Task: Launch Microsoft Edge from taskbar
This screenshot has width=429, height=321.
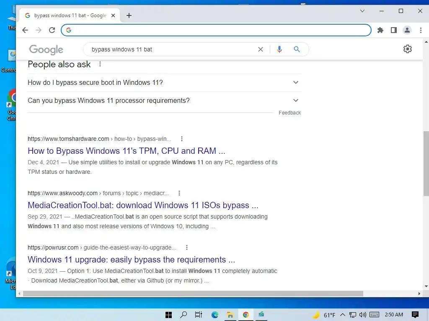Action: 215,315
